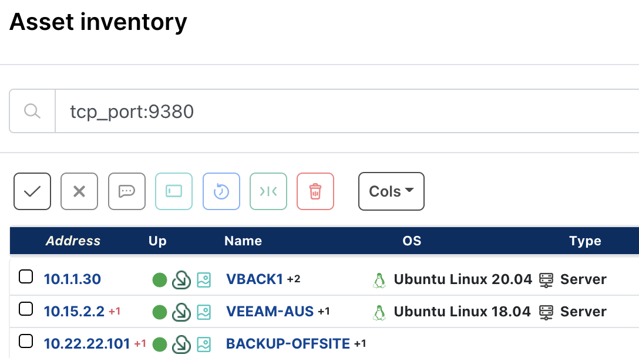Merge assets with the merge arrows icon
Viewport: 639px width, 358px height.
pyautogui.click(x=268, y=191)
